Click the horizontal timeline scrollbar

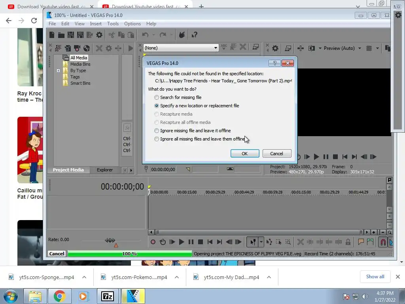click(259, 232)
